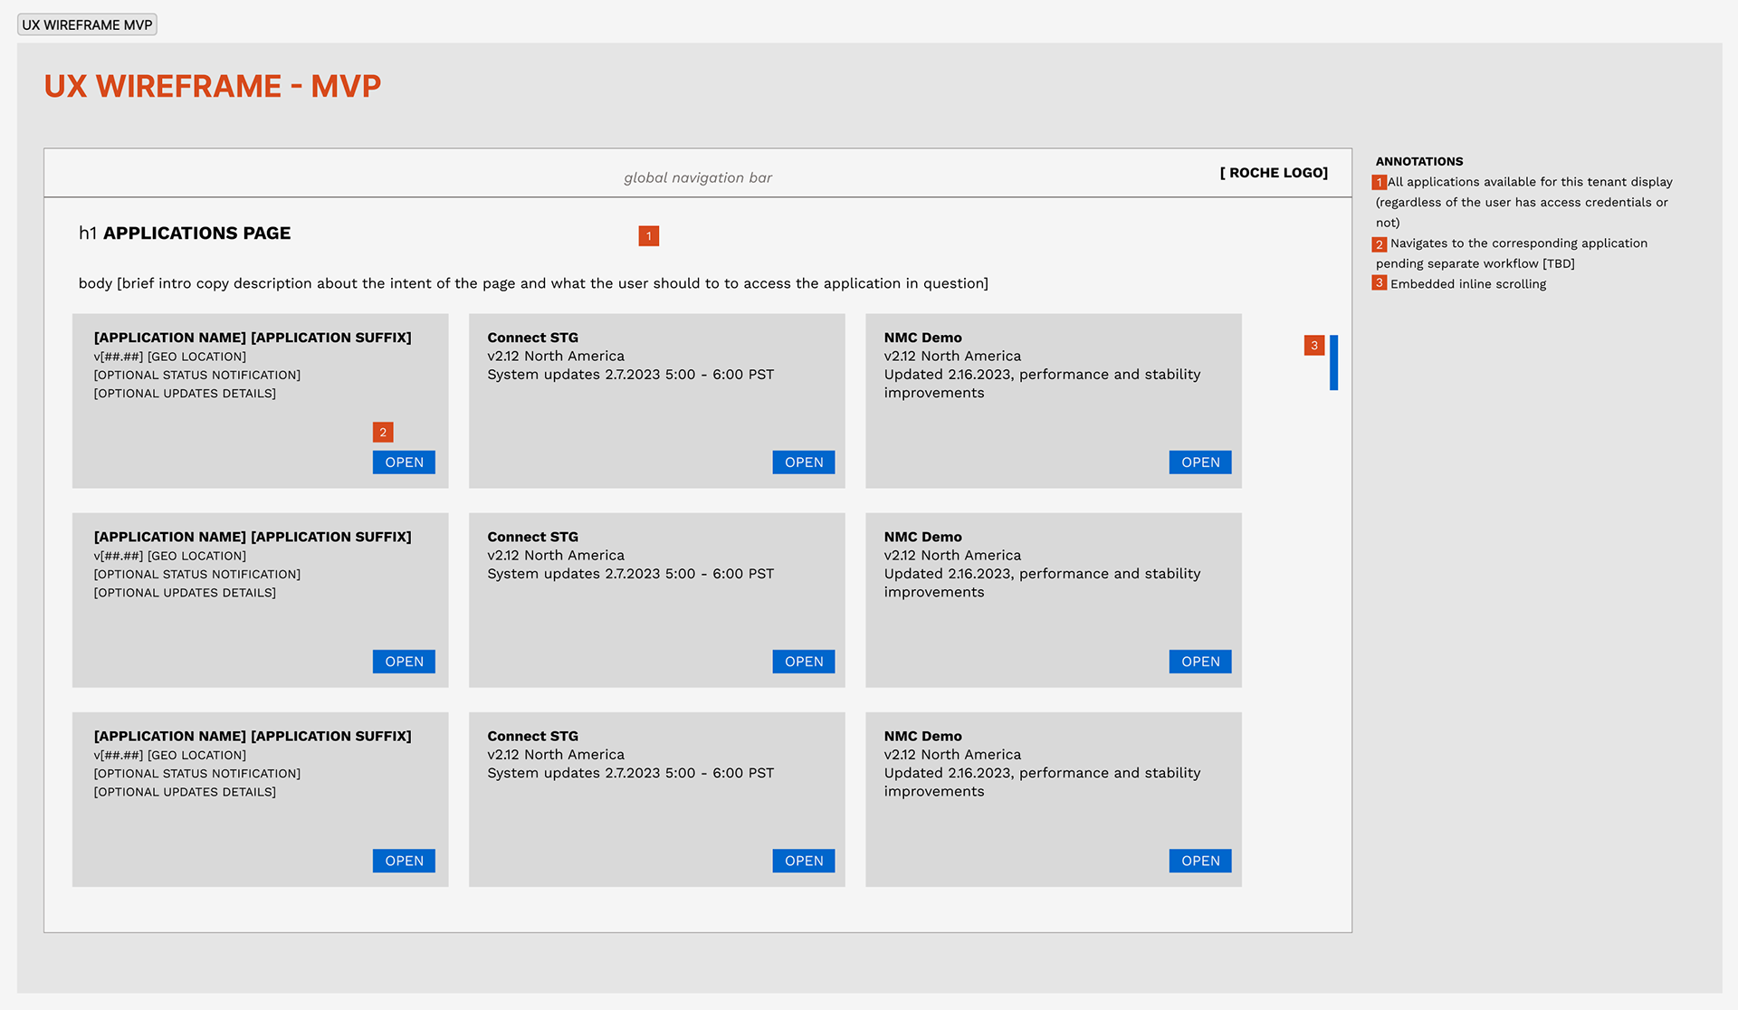Click annotation text 'Navigates to the corresponding application'

(1519, 243)
